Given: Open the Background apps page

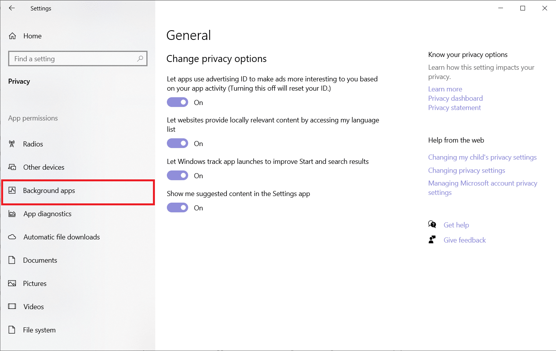Looking at the screenshot, I should coord(49,191).
